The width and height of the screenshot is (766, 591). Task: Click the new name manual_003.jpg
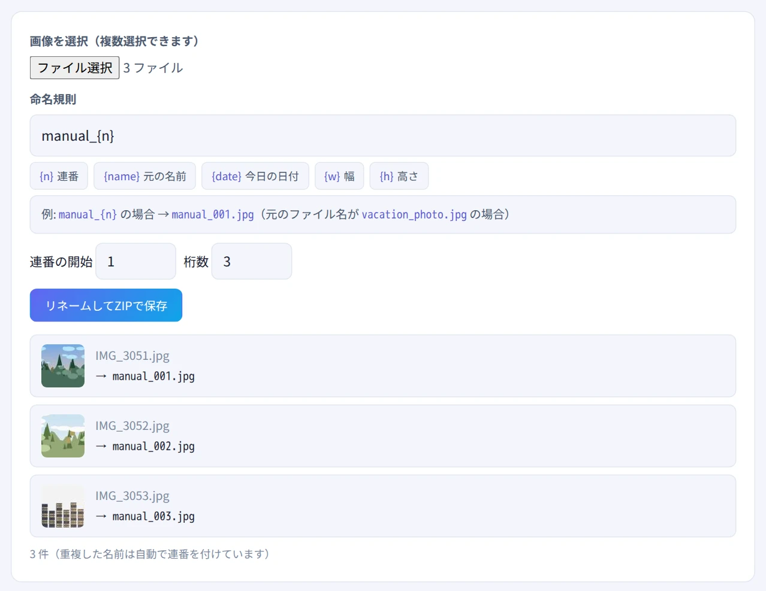[x=153, y=516]
